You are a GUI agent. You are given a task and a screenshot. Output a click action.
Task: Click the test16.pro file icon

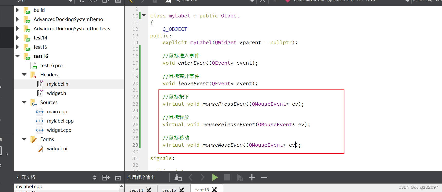click(34, 66)
